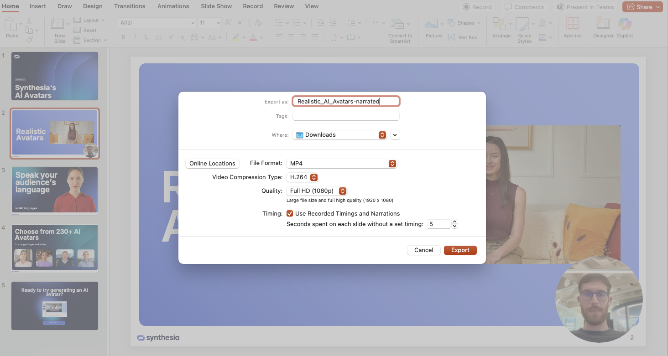The image size is (668, 356).
Task: Click the Export as filename field
Action: coord(346,101)
